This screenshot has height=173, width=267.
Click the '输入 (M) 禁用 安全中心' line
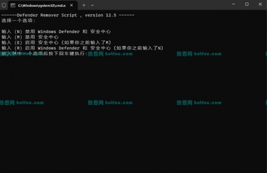tap(30, 37)
